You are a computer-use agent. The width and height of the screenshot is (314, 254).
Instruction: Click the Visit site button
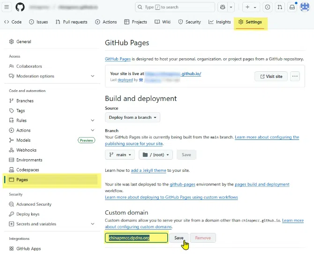271,77
